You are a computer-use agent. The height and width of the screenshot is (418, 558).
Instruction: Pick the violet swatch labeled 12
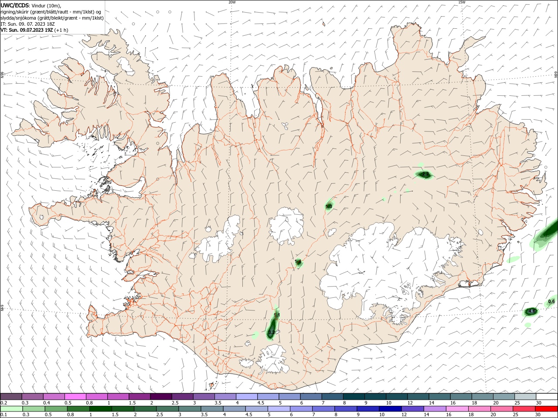tap(412, 409)
